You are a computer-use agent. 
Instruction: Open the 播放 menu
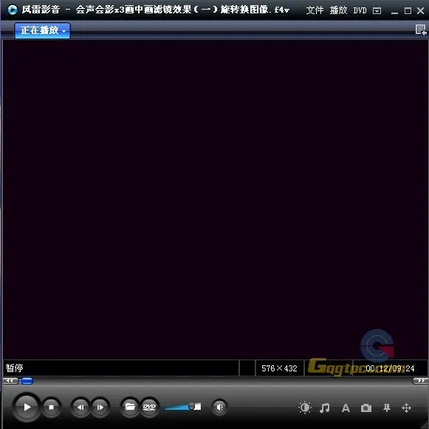[338, 10]
